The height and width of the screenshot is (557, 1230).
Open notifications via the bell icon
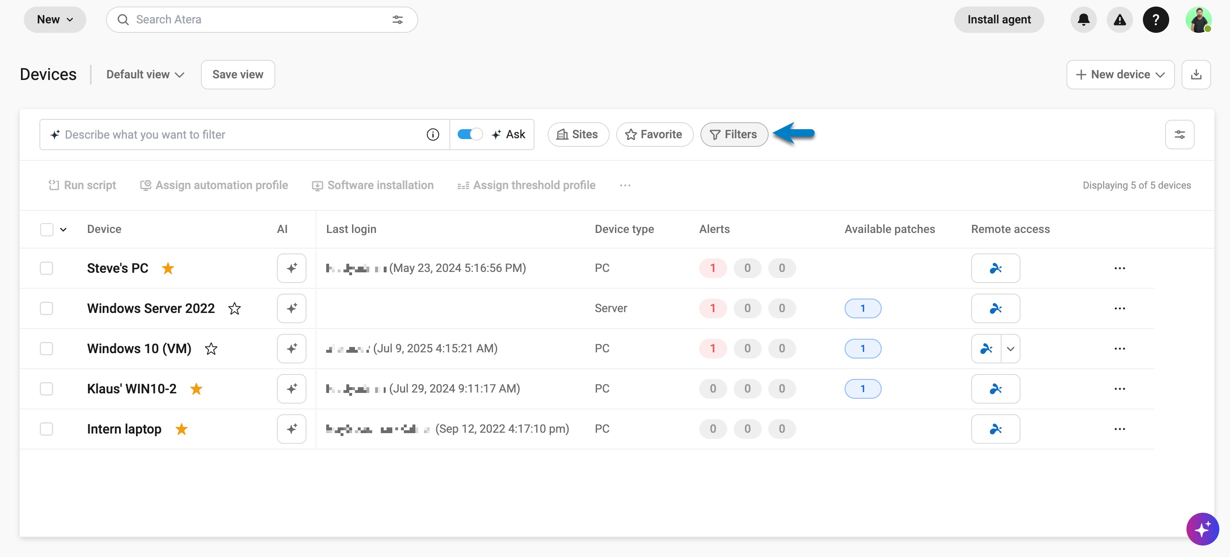tap(1083, 20)
